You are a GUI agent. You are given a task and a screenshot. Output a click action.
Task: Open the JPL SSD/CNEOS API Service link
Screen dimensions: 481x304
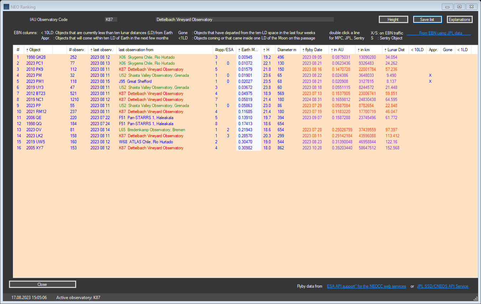(443, 286)
